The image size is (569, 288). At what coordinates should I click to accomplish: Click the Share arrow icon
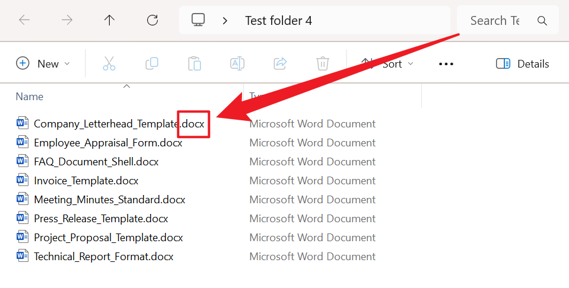pyautogui.click(x=280, y=63)
